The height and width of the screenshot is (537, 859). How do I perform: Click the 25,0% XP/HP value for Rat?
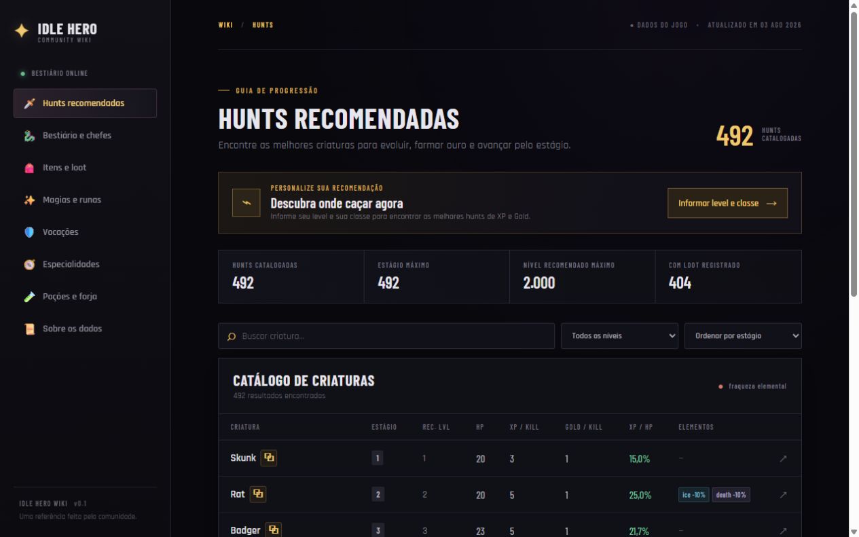click(x=640, y=495)
